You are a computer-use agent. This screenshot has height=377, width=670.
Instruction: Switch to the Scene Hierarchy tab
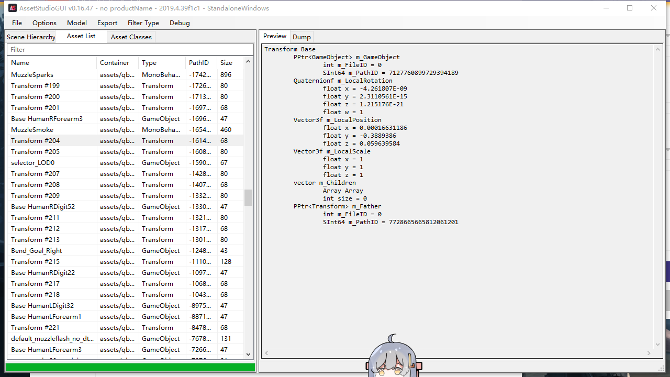31,37
